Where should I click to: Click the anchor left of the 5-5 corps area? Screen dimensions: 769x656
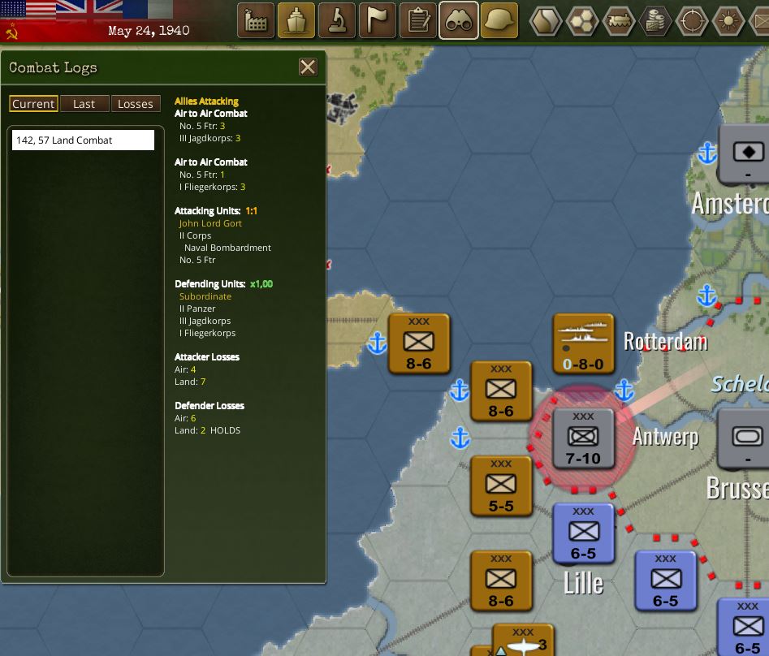point(460,438)
